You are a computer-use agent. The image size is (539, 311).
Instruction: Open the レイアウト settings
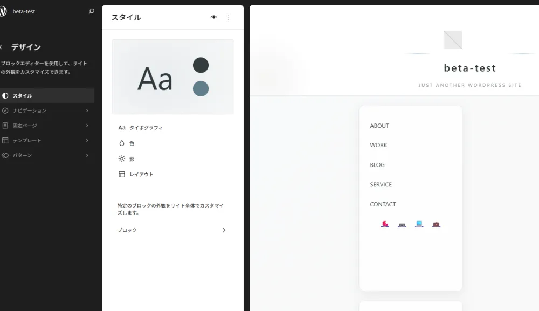pyautogui.click(x=141, y=175)
